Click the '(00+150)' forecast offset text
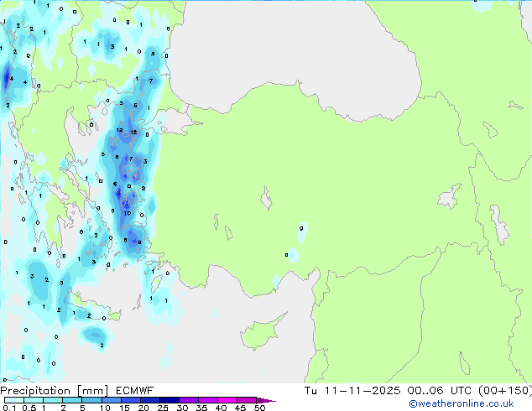532x411 pixels. click(x=505, y=391)
